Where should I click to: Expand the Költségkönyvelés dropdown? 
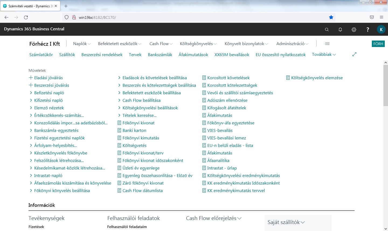198,44
